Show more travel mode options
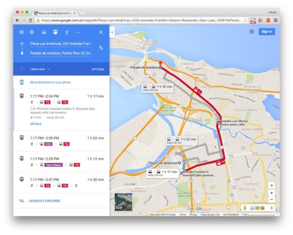 (x=78, y=33)
